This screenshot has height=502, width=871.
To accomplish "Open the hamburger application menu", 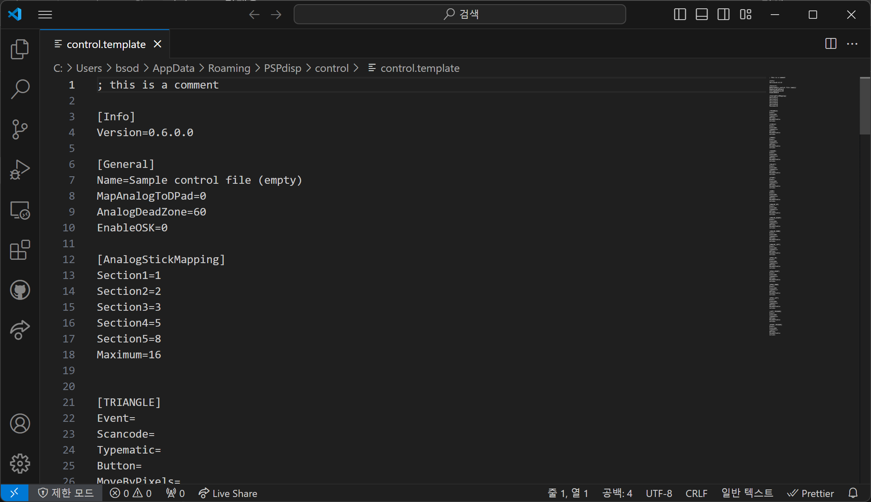I will tap(45, 15).
